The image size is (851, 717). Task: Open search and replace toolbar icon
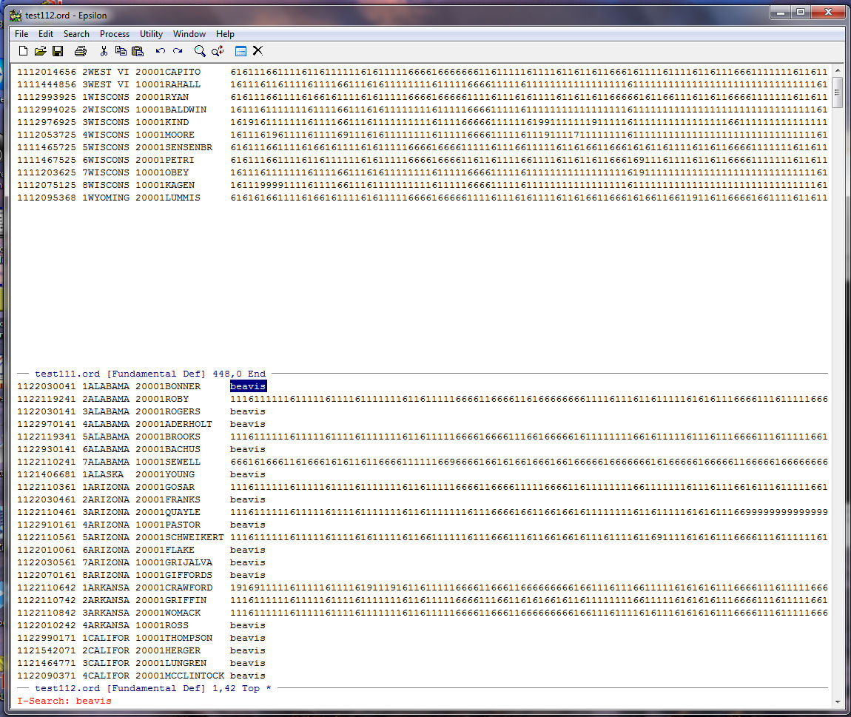[218, 51]
